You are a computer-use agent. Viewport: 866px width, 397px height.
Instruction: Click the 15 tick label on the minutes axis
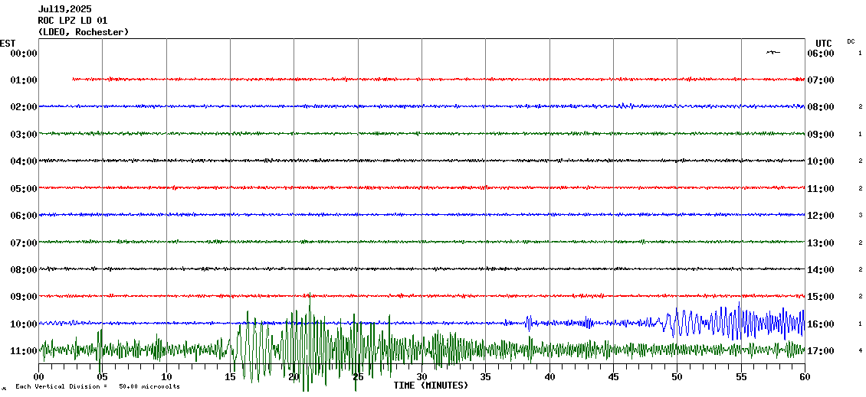click(x=231, y=377)
